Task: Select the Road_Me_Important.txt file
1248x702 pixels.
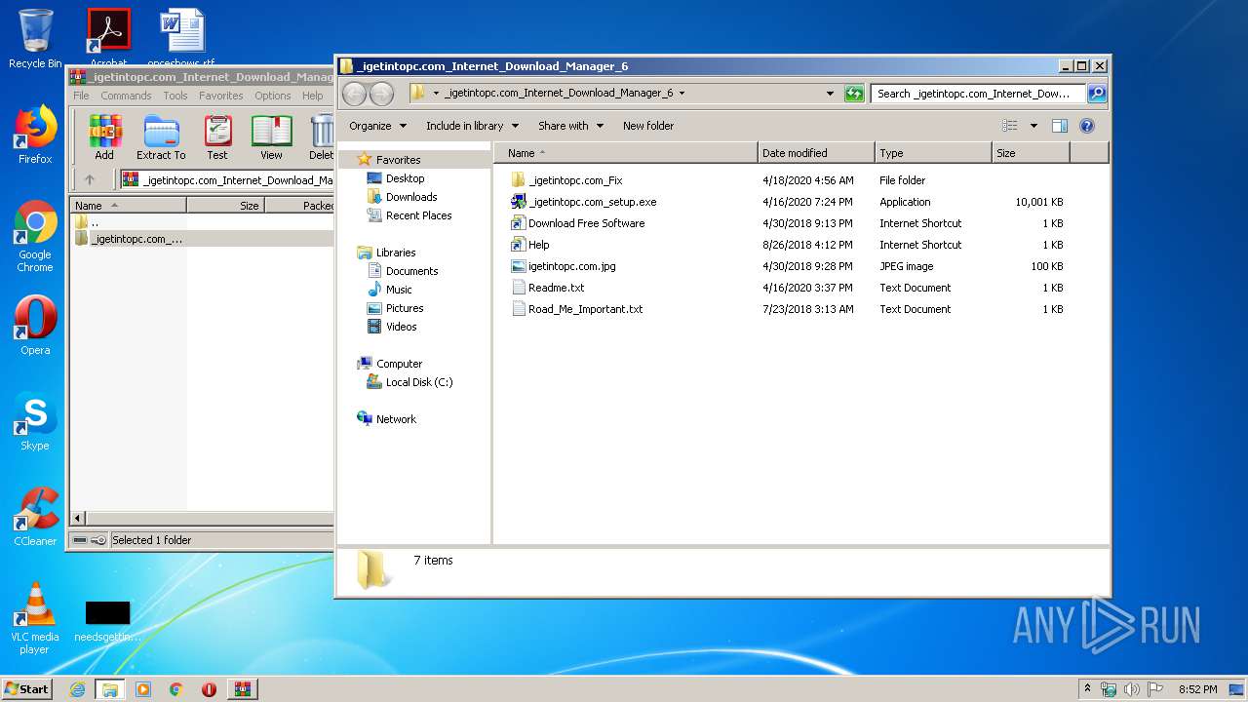Action: pos(577,309)
